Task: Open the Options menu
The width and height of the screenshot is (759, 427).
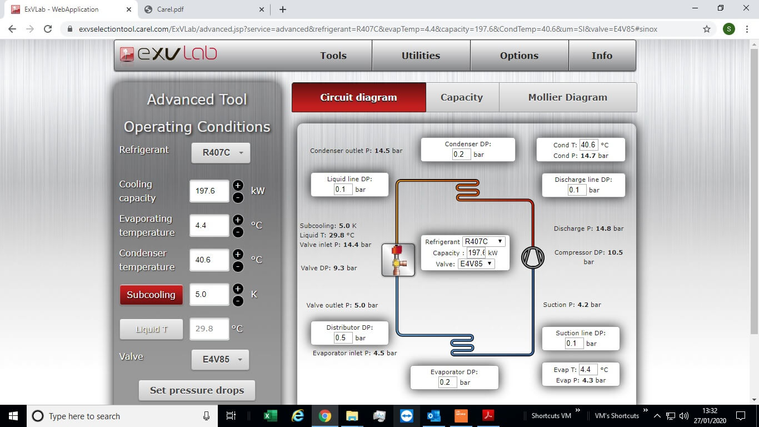Action: [519, 56]
